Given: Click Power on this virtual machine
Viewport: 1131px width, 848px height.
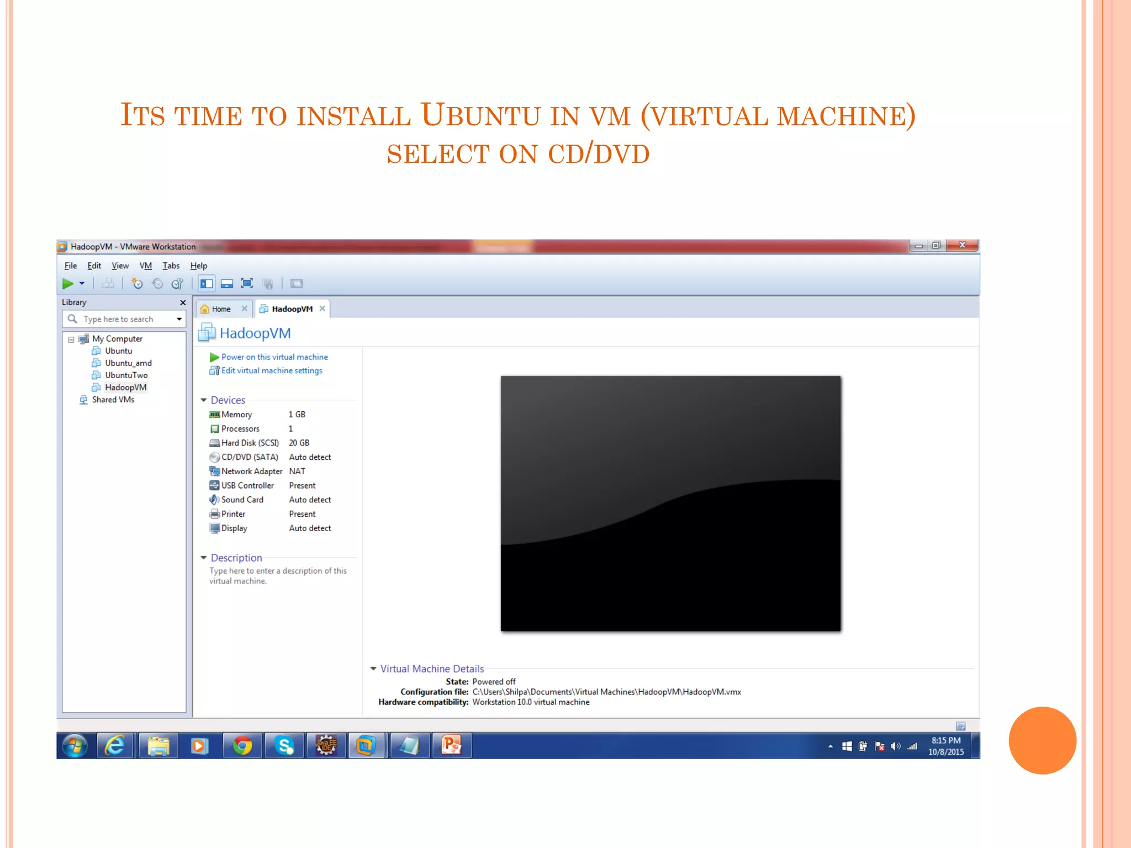Looking at the screenshot, I should [x=274, y=357].
